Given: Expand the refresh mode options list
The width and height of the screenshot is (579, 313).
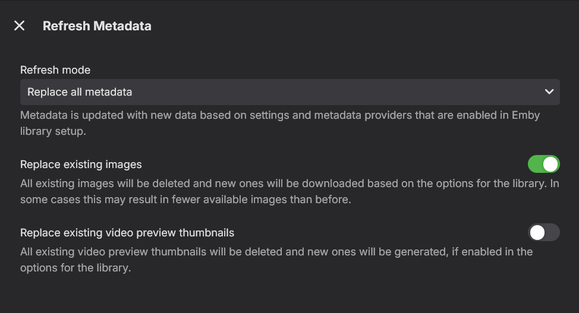Looking at the screenshot, I should (x=289, y=92).
